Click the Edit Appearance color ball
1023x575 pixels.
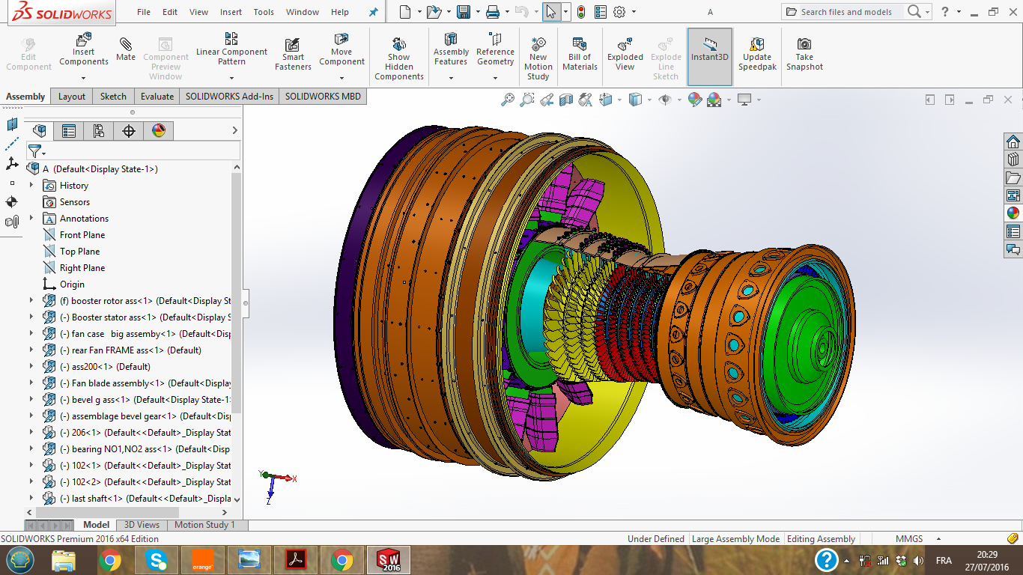(x=694, y=100)
